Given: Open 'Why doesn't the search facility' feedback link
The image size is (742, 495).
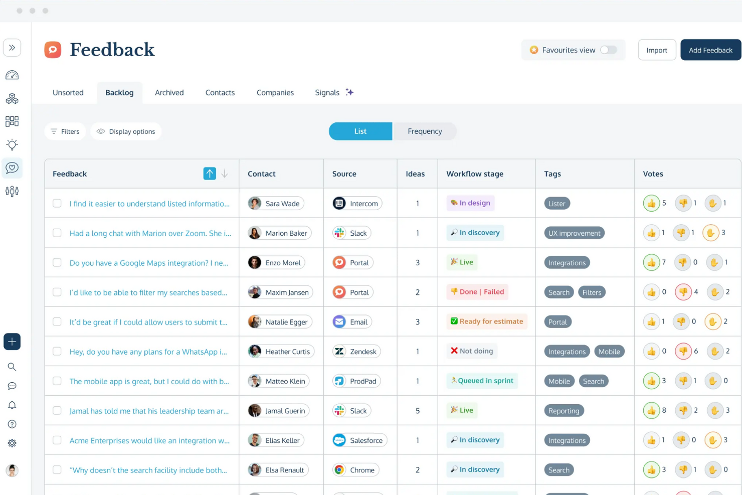Looking at the screenshot, I should point(148,470).
